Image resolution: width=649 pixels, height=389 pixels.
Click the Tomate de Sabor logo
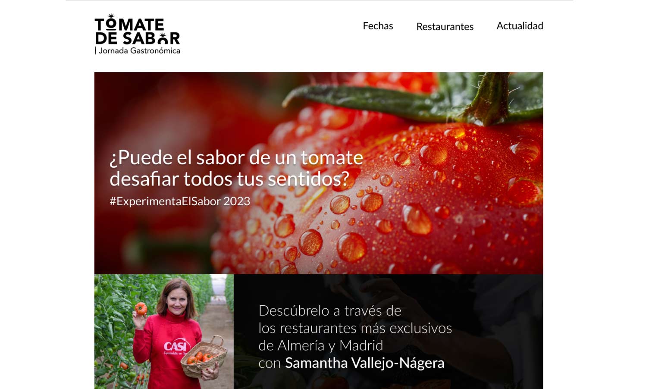(x=137, y=34)
